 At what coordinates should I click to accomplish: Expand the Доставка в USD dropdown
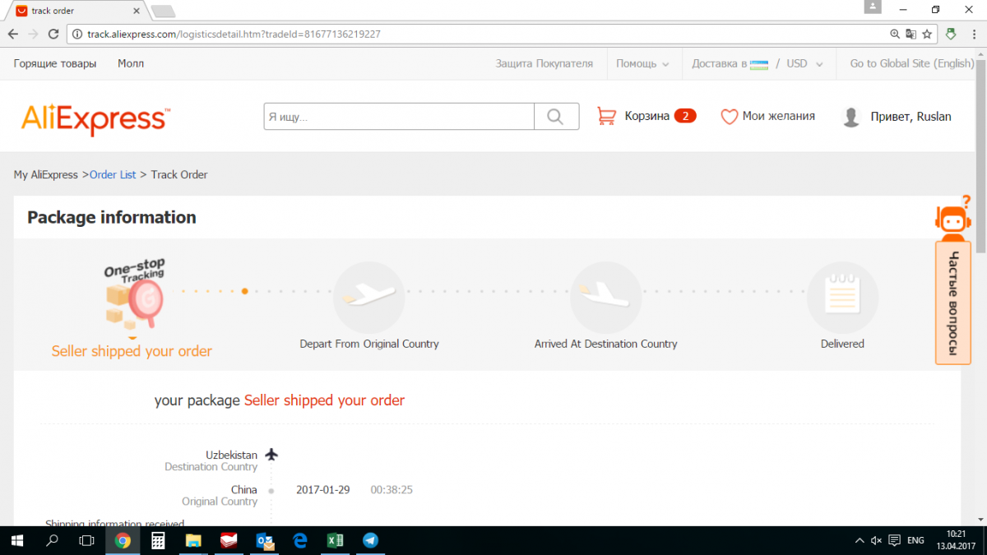click(x=757, y=63)
